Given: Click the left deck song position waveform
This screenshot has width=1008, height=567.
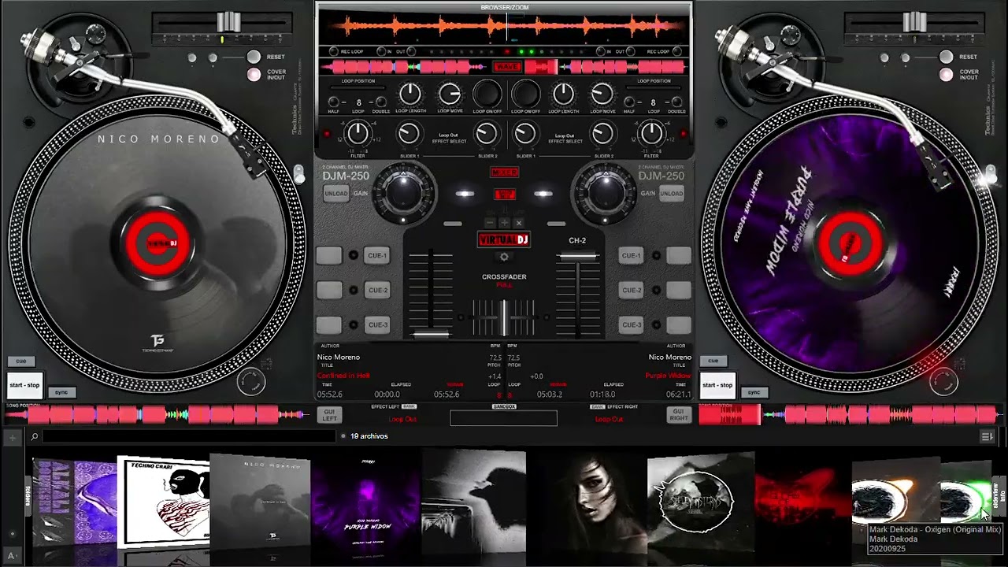Looking at the screenshot, I should [x=156, y=414].
